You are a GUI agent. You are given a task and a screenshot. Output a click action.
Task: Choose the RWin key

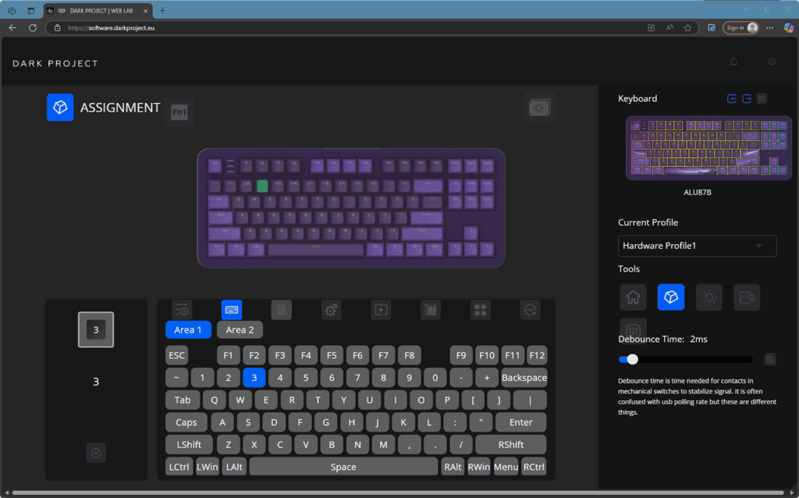click(478, 467)
